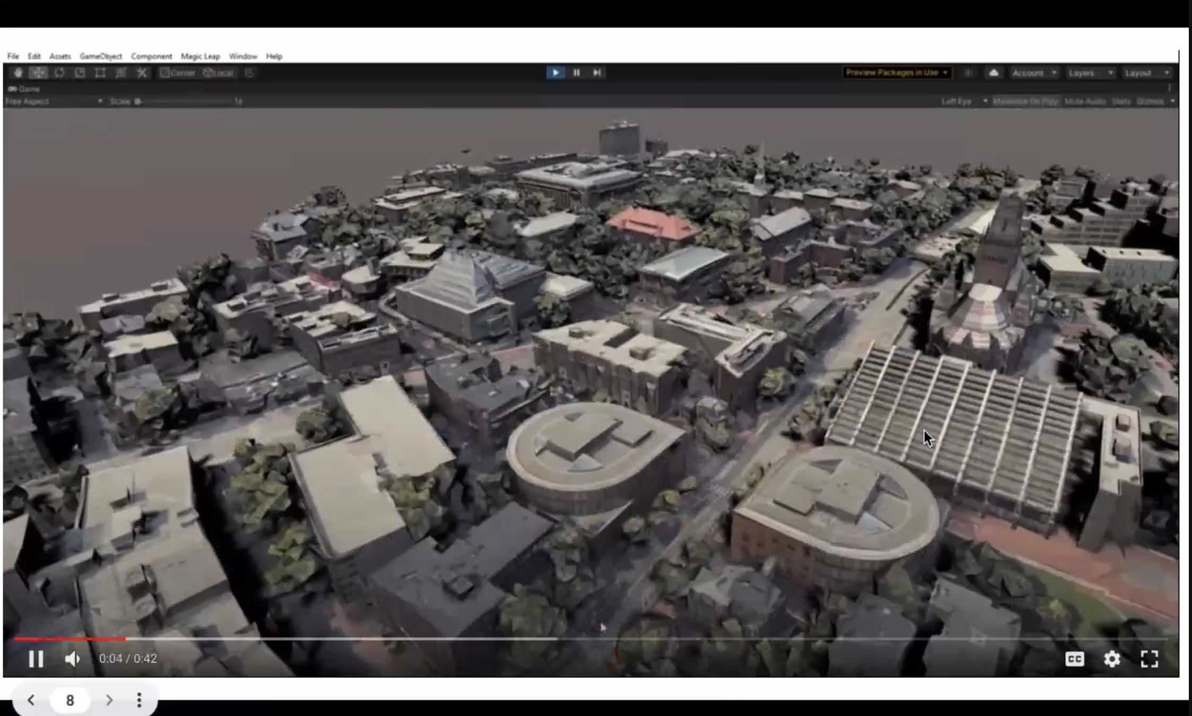
Task: Select the Scale tool
Action: (x=80, y=73)
